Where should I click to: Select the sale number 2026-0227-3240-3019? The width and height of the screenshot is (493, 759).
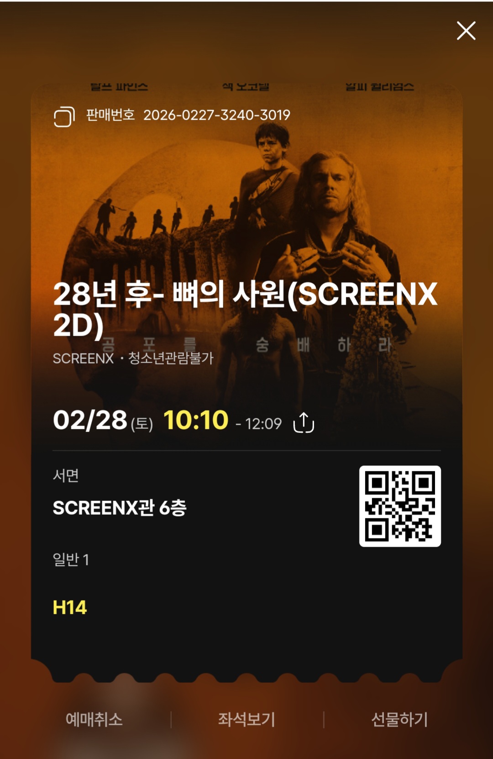tap(217, 115)
